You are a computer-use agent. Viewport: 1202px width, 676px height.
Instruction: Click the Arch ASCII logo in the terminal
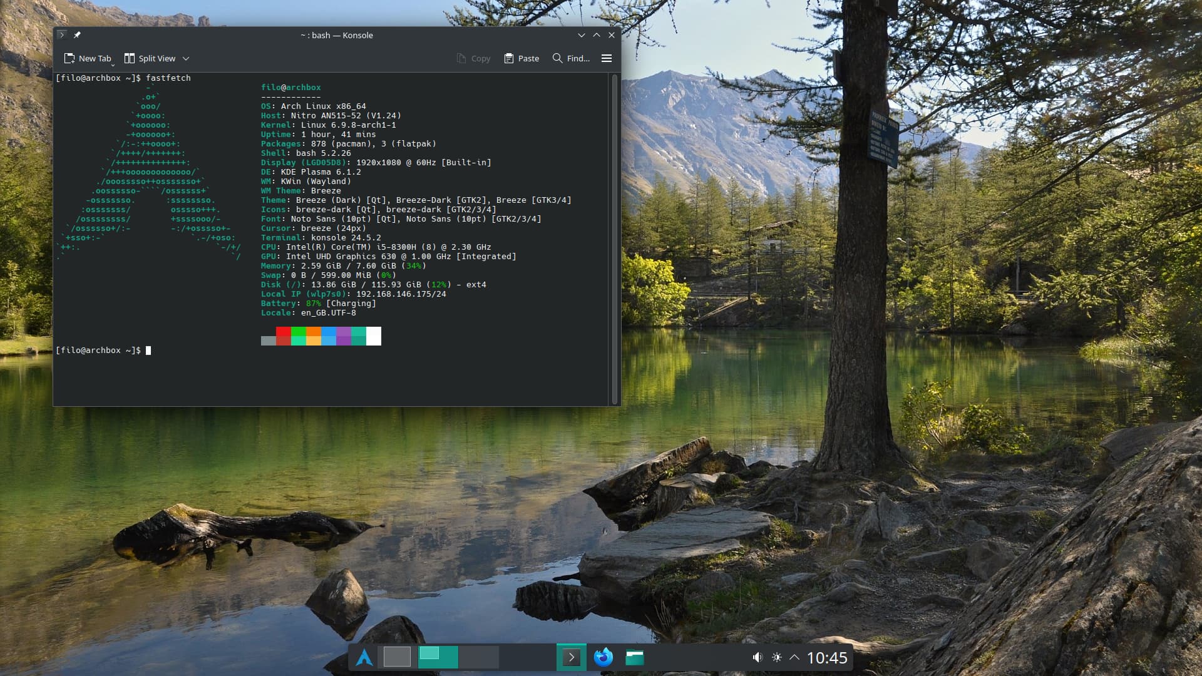coord(149,172)
